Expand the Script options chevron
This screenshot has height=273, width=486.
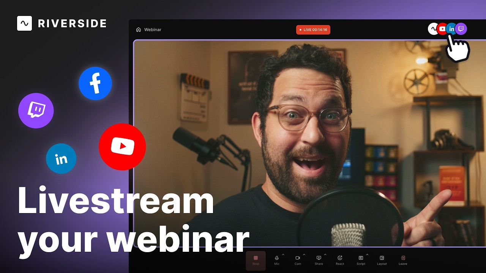pyautogui.click(x=367, y=254)
